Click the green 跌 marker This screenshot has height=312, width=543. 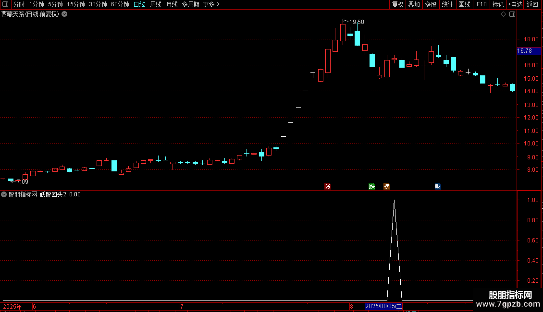[x=371, y=187]
